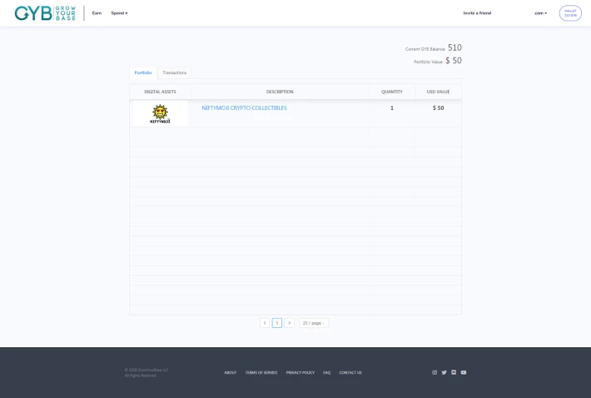Image resolution: width=591 pixels, height=398 pixels.
Task: Click the 2020 GrowYourBase LLC copyright text
Action: coord(147,371)
